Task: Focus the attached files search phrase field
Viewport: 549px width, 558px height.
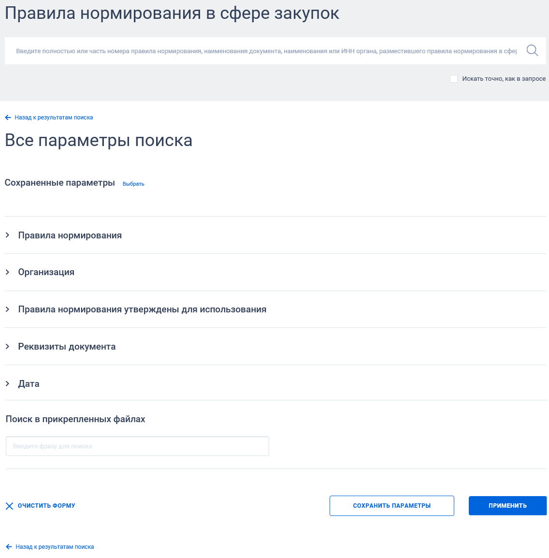Action: click(137, 446)
